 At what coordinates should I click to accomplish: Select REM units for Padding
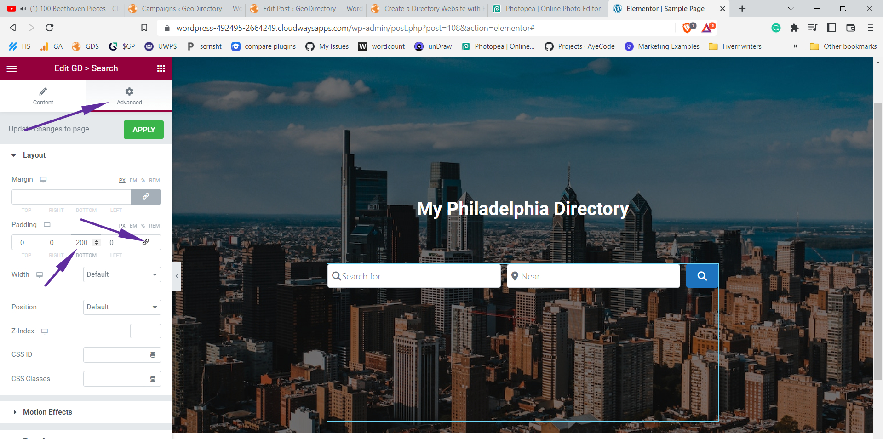click(154, 226)
